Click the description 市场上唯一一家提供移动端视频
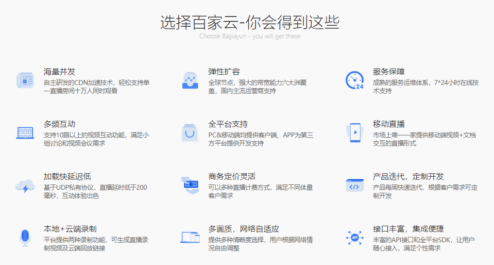The height and width of the screenshot is (265, 494). (425, 139)
